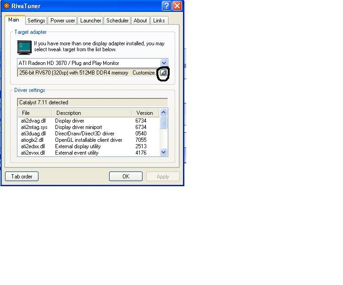
Task: Click version 0540 cell
Action: coord(141,134)
